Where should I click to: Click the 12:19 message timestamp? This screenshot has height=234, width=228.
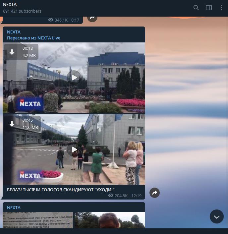tap(136, 196)
